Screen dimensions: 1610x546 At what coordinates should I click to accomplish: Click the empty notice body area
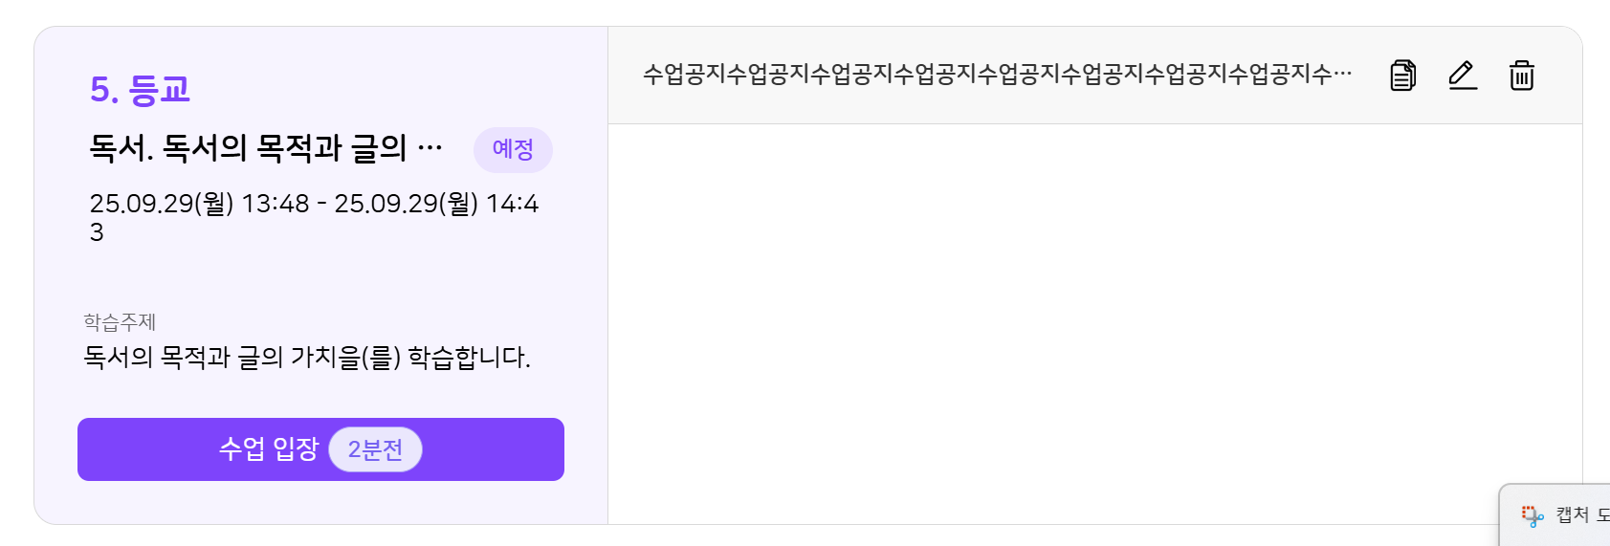point(1094,323)
